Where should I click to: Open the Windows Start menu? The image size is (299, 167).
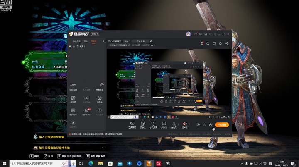pyautogui.click(x=5, y=163)
